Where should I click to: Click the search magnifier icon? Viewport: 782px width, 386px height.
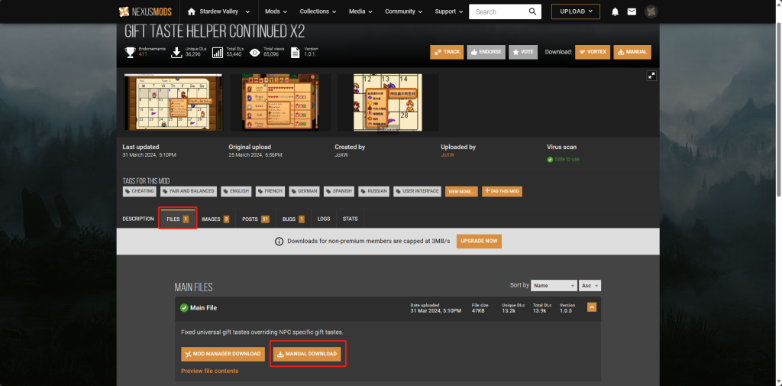coord(532,11)
